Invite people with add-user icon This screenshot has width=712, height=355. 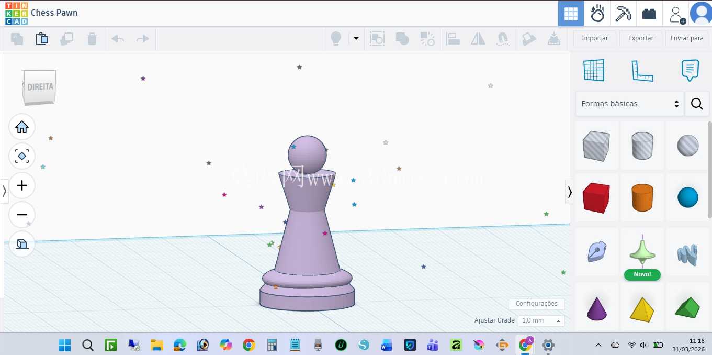point(677,14)
